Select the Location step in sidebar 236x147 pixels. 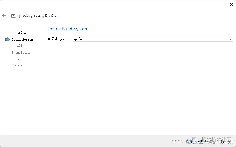tap(19, 33)
